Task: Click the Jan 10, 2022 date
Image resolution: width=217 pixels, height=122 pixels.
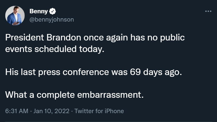Action: point(52,111)
